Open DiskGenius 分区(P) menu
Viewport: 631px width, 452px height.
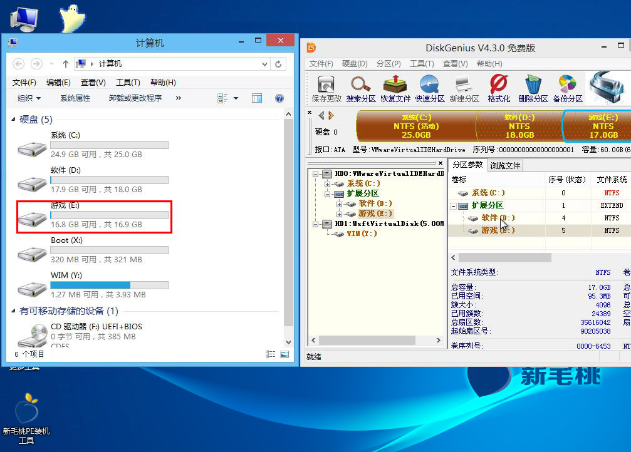(x=389, y=63)
